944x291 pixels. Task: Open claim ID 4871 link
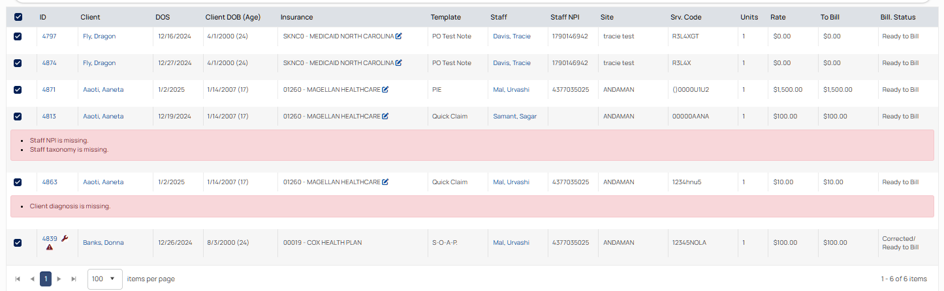tap(49, 90)
